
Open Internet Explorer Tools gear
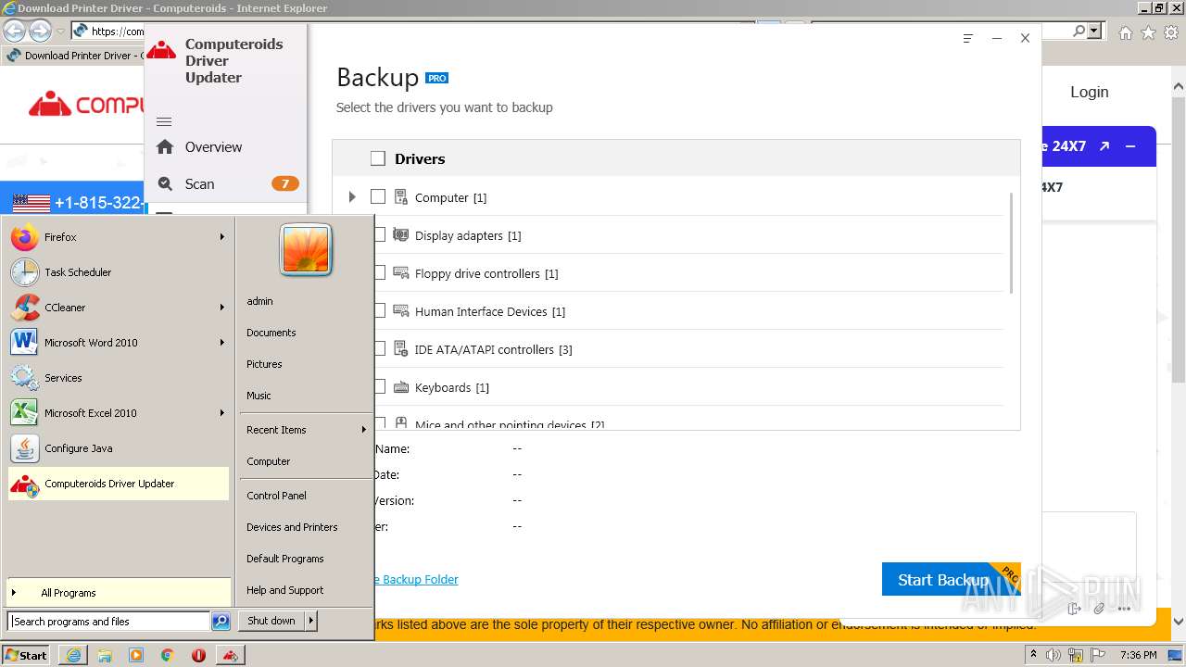(x=1171, y=32)
